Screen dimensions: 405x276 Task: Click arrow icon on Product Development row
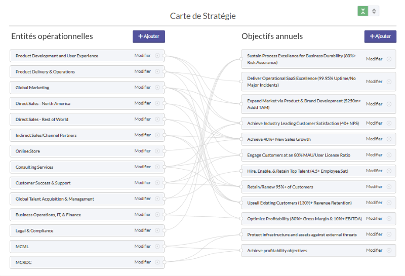point(157,56)
